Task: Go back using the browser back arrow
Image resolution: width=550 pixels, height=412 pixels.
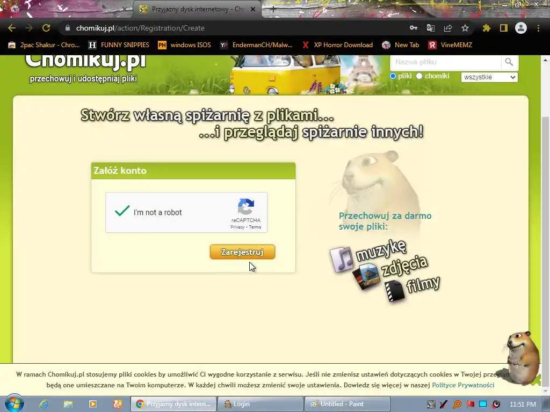Action: 12,28
